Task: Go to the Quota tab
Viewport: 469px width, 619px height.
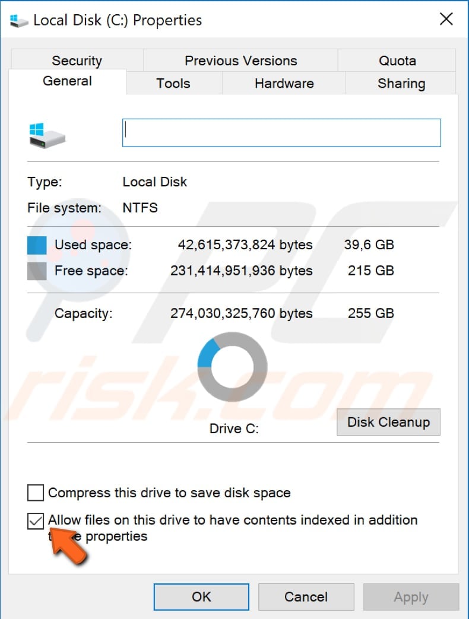Action: [x=397, y=61]
